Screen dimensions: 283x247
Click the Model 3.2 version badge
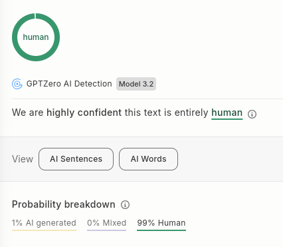[x=136, y=84]
